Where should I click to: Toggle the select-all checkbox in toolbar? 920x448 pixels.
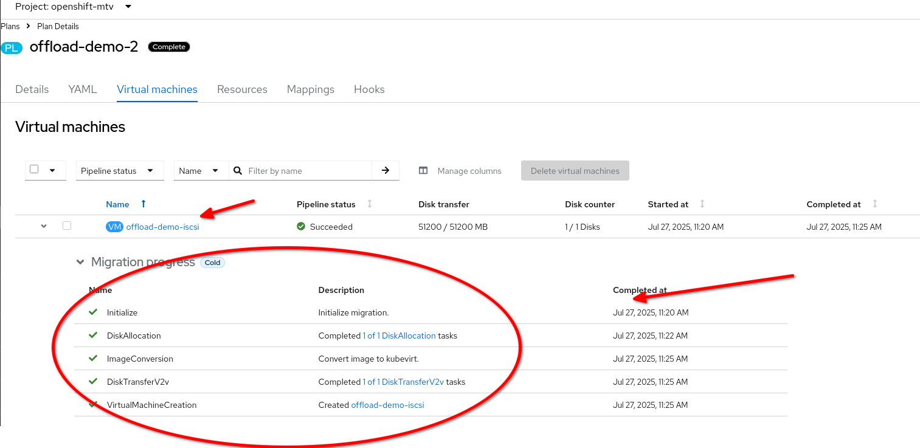35,170
